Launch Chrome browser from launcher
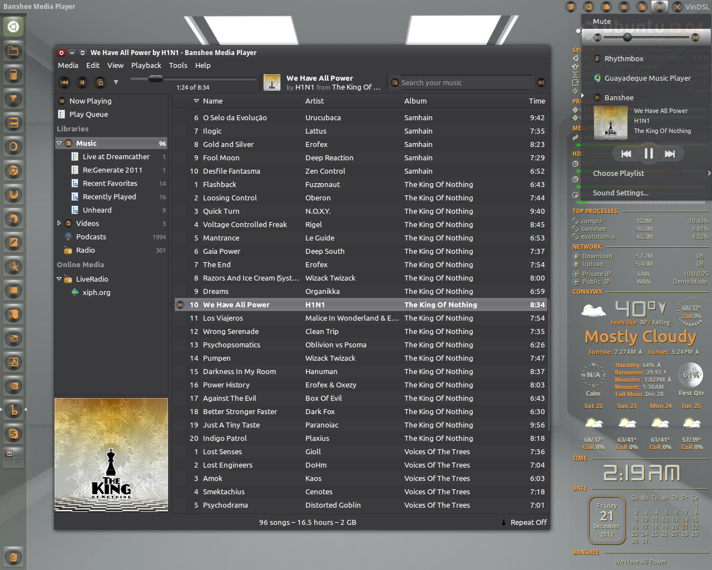 pyautogui.click(x=13, y=171)
